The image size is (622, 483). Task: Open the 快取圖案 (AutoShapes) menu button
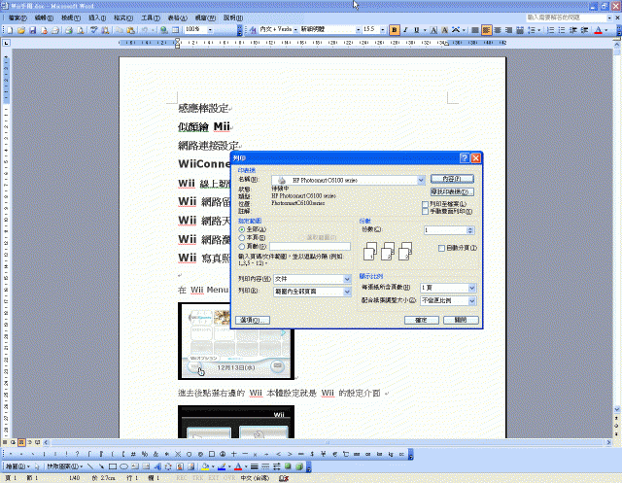pyautogui.click(x=65, y=466)
